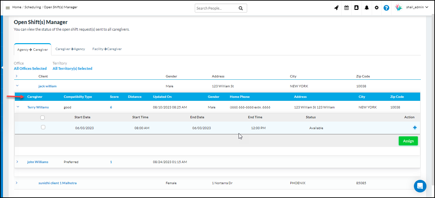Open the Facility to Caregiver tab

click(x=107, y=48)
